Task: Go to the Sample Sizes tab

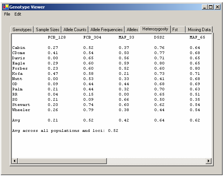Action: tap(47, 30)
